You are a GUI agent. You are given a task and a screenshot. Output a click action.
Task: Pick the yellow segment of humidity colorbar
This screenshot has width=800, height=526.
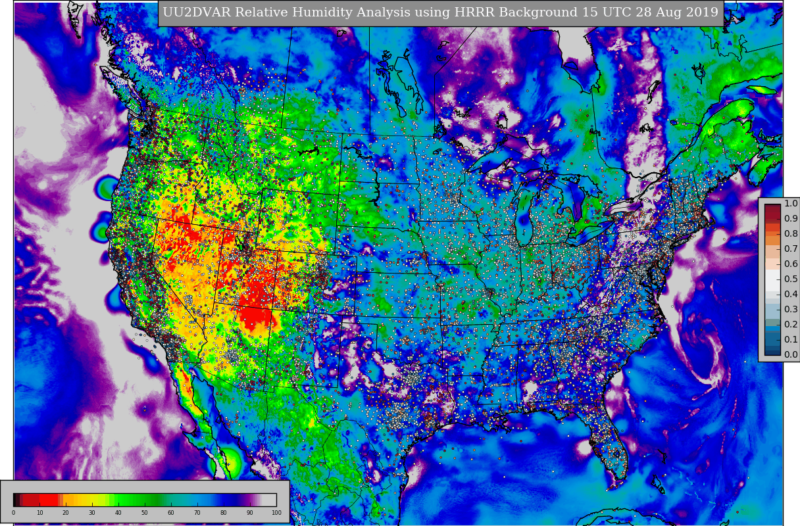(x=92, y=500)
